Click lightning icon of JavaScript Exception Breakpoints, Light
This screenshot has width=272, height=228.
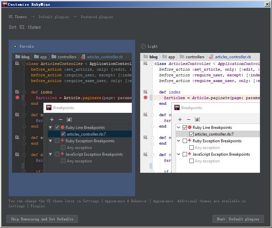190,154
